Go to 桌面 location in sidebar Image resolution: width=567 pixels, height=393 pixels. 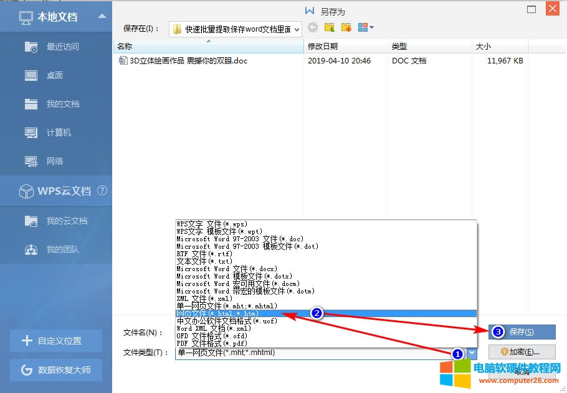point(55,75)
